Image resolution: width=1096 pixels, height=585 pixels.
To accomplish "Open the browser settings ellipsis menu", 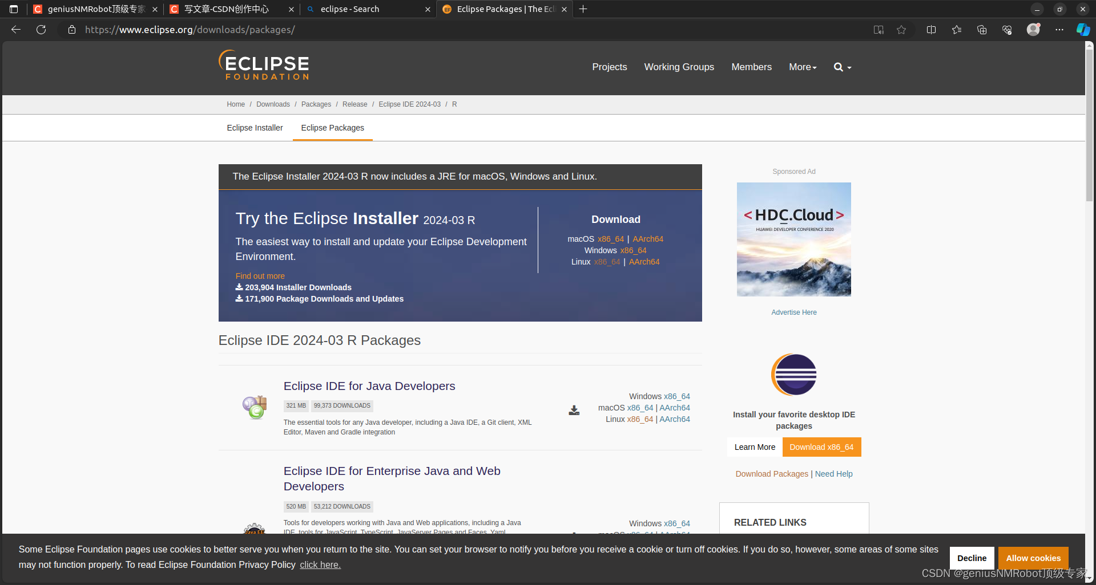I will click(x=1059, y=30).
